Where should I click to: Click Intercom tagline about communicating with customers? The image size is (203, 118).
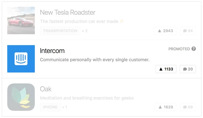pos(95,60)
